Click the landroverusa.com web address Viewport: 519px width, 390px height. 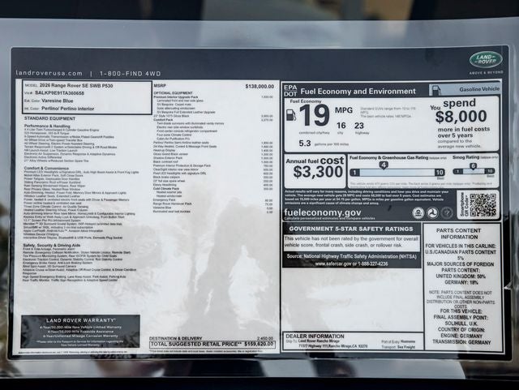tap(49, 73)
